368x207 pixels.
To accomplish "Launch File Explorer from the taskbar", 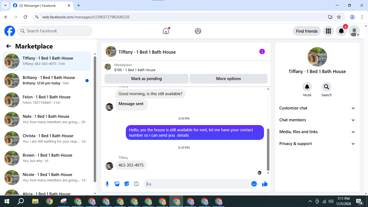I will click(x=35, y=201).
